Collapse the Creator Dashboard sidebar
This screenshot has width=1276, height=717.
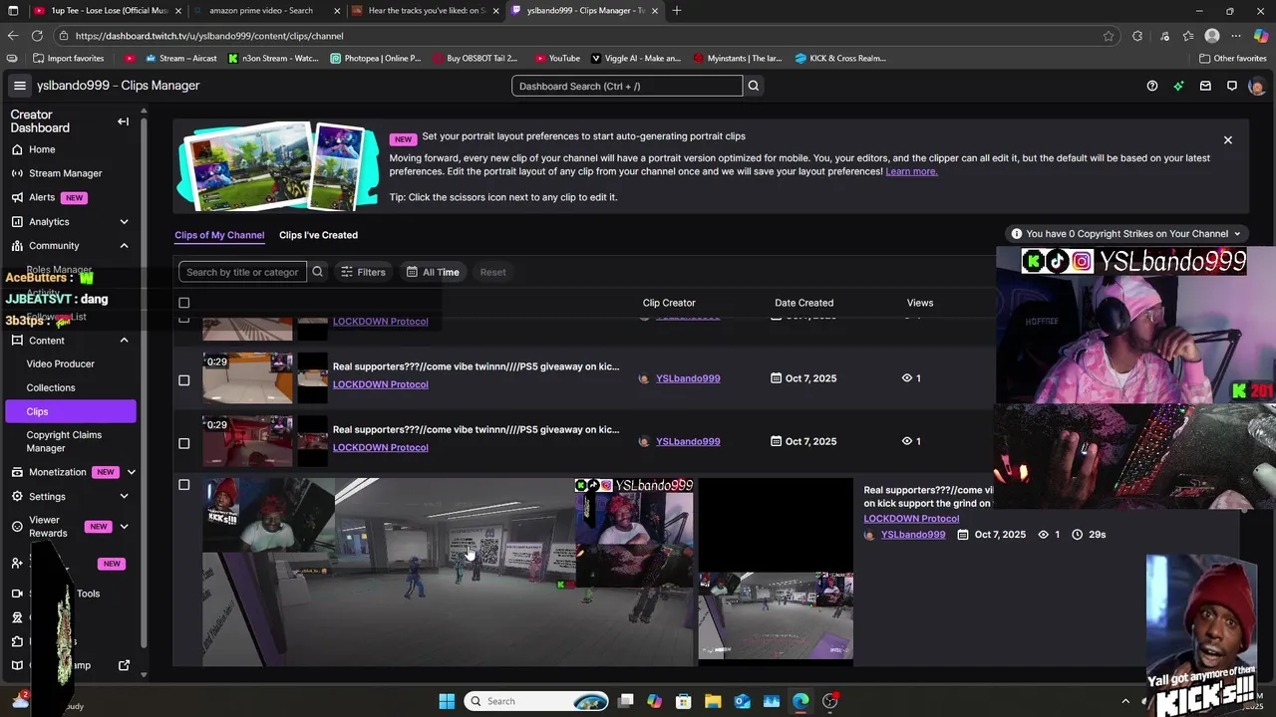tap(123, 121)
